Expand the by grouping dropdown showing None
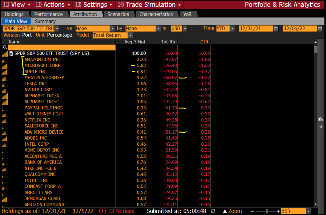This screenshot has height=215, width=326. tap(159, 28)
